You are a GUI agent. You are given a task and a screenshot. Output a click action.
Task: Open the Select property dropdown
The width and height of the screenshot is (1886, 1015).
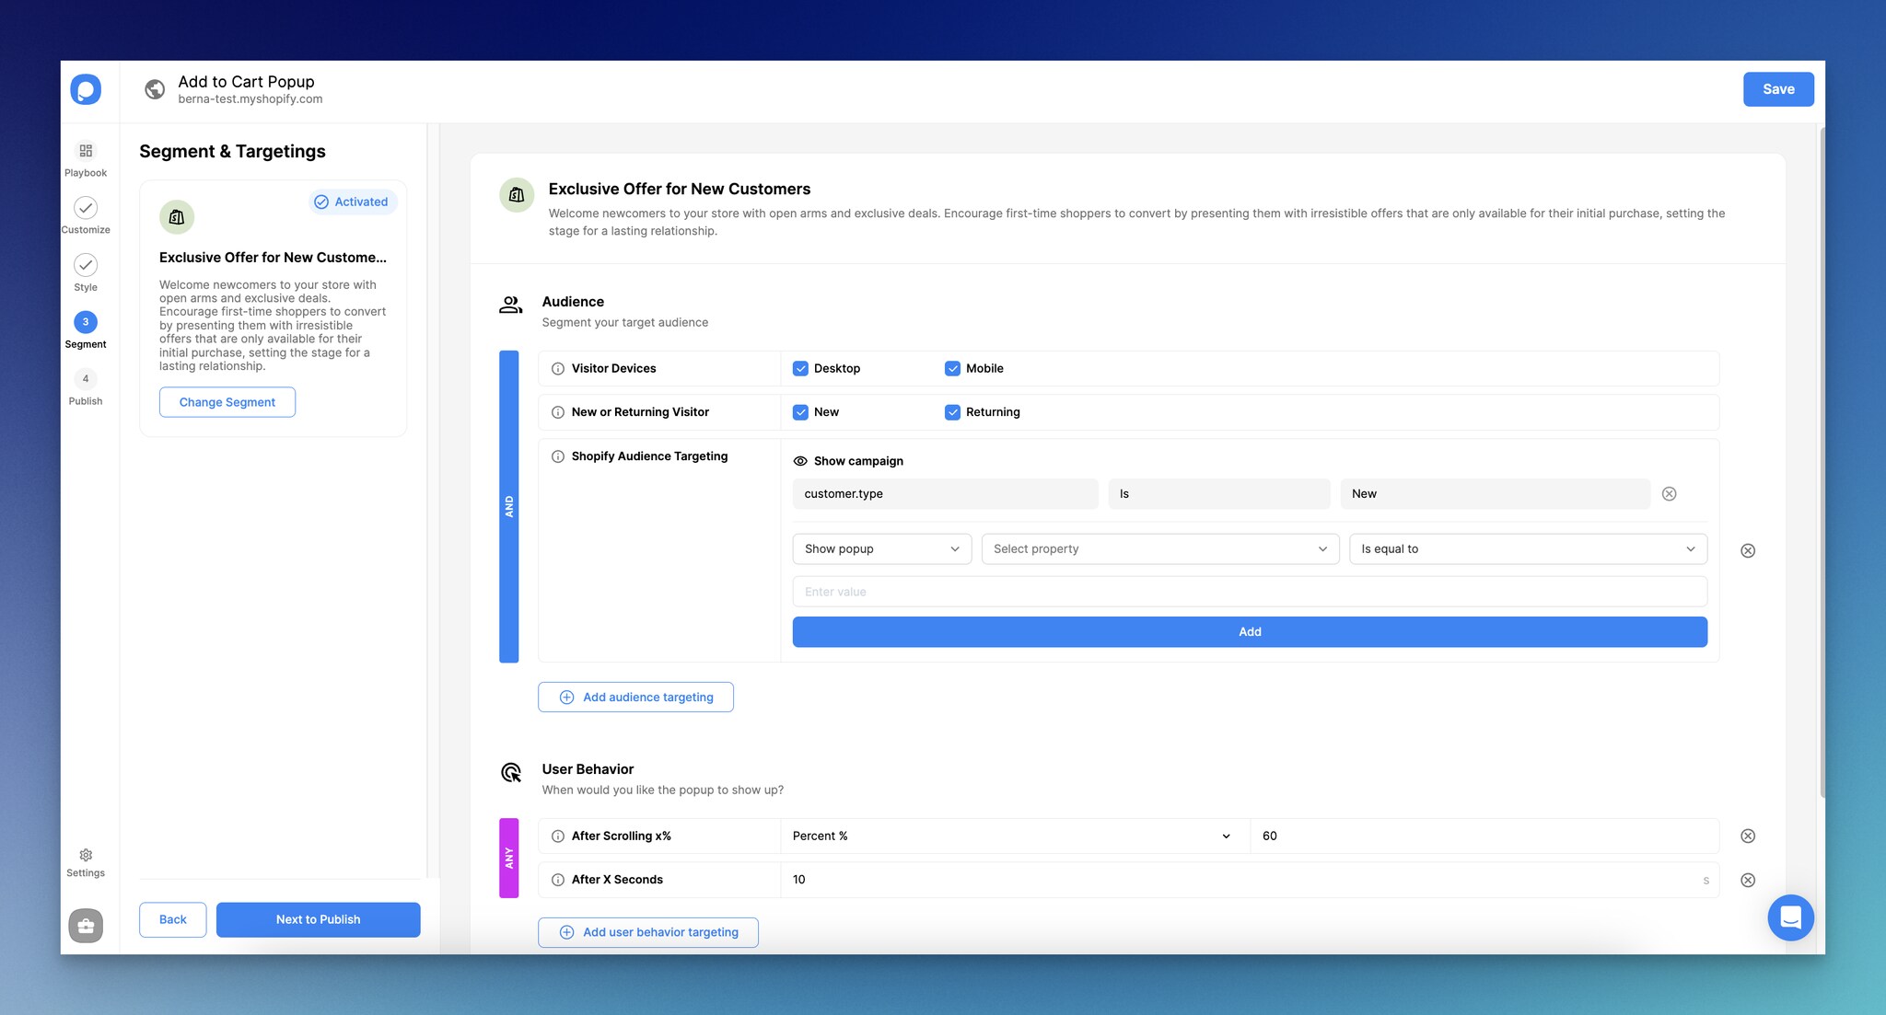click(x=1159, y=548)
